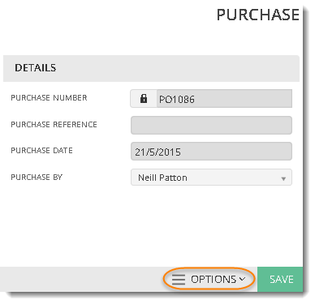Viewport: 315px width, 304px height.
Task: Save the purchase with the SAVE button
Action: [280, 279]
